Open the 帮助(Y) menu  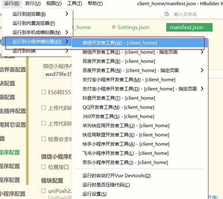coord(95,3)
